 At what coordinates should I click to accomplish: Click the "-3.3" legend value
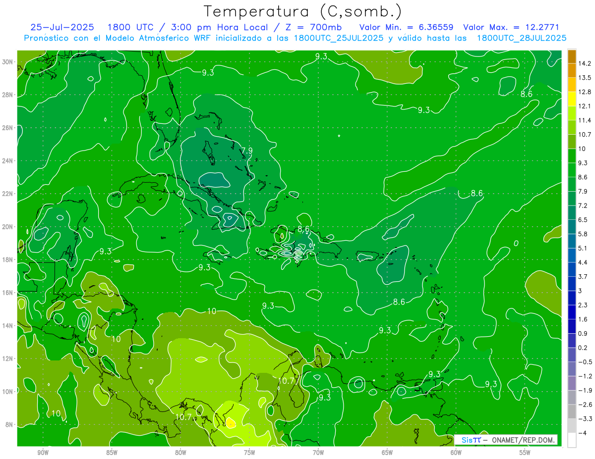[x=584, y=419]
